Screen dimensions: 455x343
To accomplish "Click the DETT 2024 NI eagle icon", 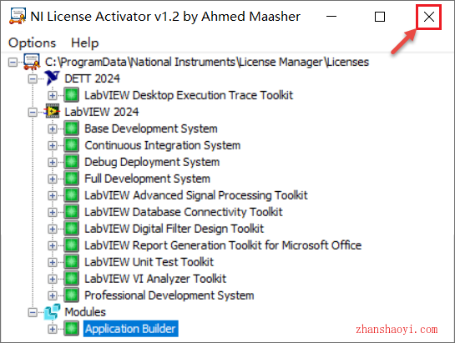I will 53,78.
